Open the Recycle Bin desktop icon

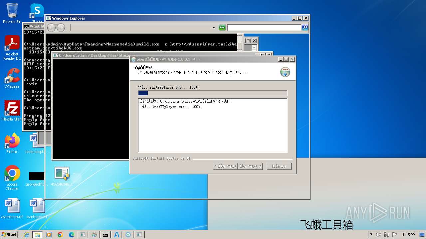(x=12, y=13)
